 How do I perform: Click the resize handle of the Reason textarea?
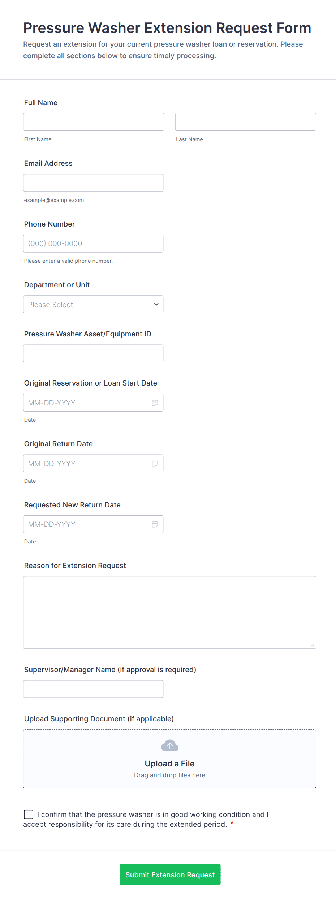[313, 645]
